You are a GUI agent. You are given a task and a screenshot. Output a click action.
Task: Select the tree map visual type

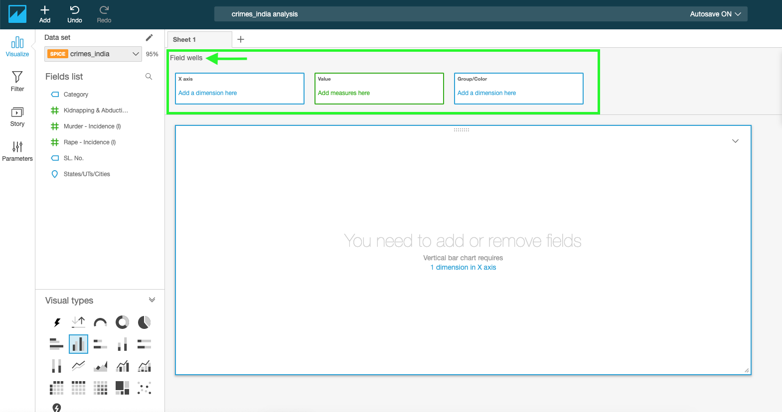pyautogui.click(x=122, y=388)
